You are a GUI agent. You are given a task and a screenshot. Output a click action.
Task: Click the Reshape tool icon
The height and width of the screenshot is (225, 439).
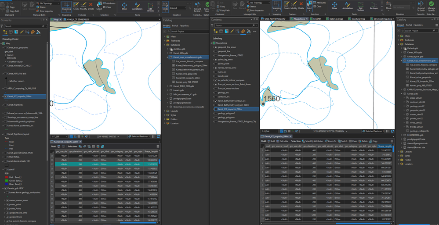pyautogui.click(x=374, y=6)
